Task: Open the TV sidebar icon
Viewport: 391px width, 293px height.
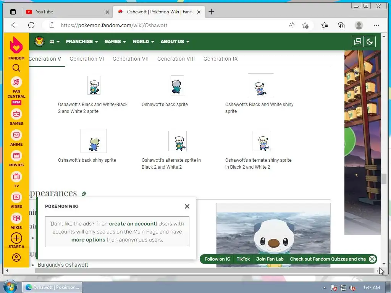Action: (x=16, y=177)
